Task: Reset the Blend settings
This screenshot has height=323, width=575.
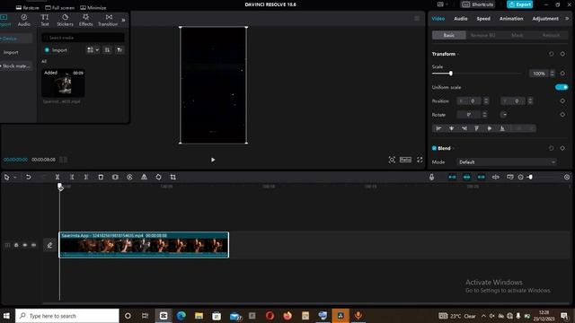Action: (551, 148)
